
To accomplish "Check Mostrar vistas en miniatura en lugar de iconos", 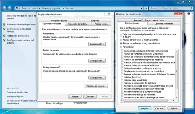I will pyautogui.click(x=122, y=98).
